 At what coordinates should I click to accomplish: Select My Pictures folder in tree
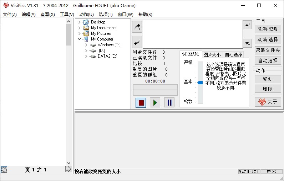pos(101,33)
